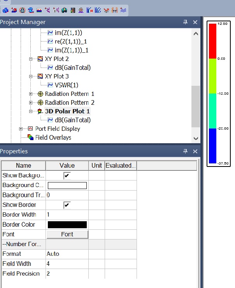Screen dimensions: 235x288
Task: Select the Field Overlays tree item
Action: coord(53,137)
